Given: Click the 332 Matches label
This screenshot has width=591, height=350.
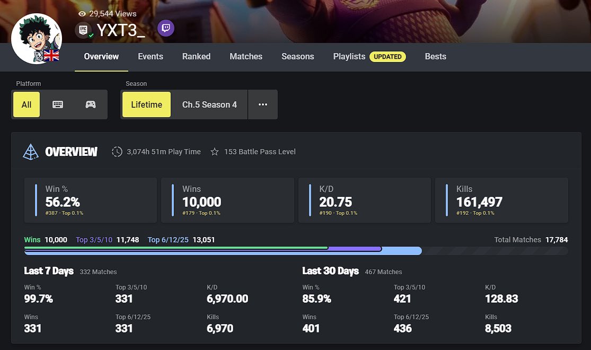Looking at the screenshot, I should pyautogui.click(x=99, y=272).
